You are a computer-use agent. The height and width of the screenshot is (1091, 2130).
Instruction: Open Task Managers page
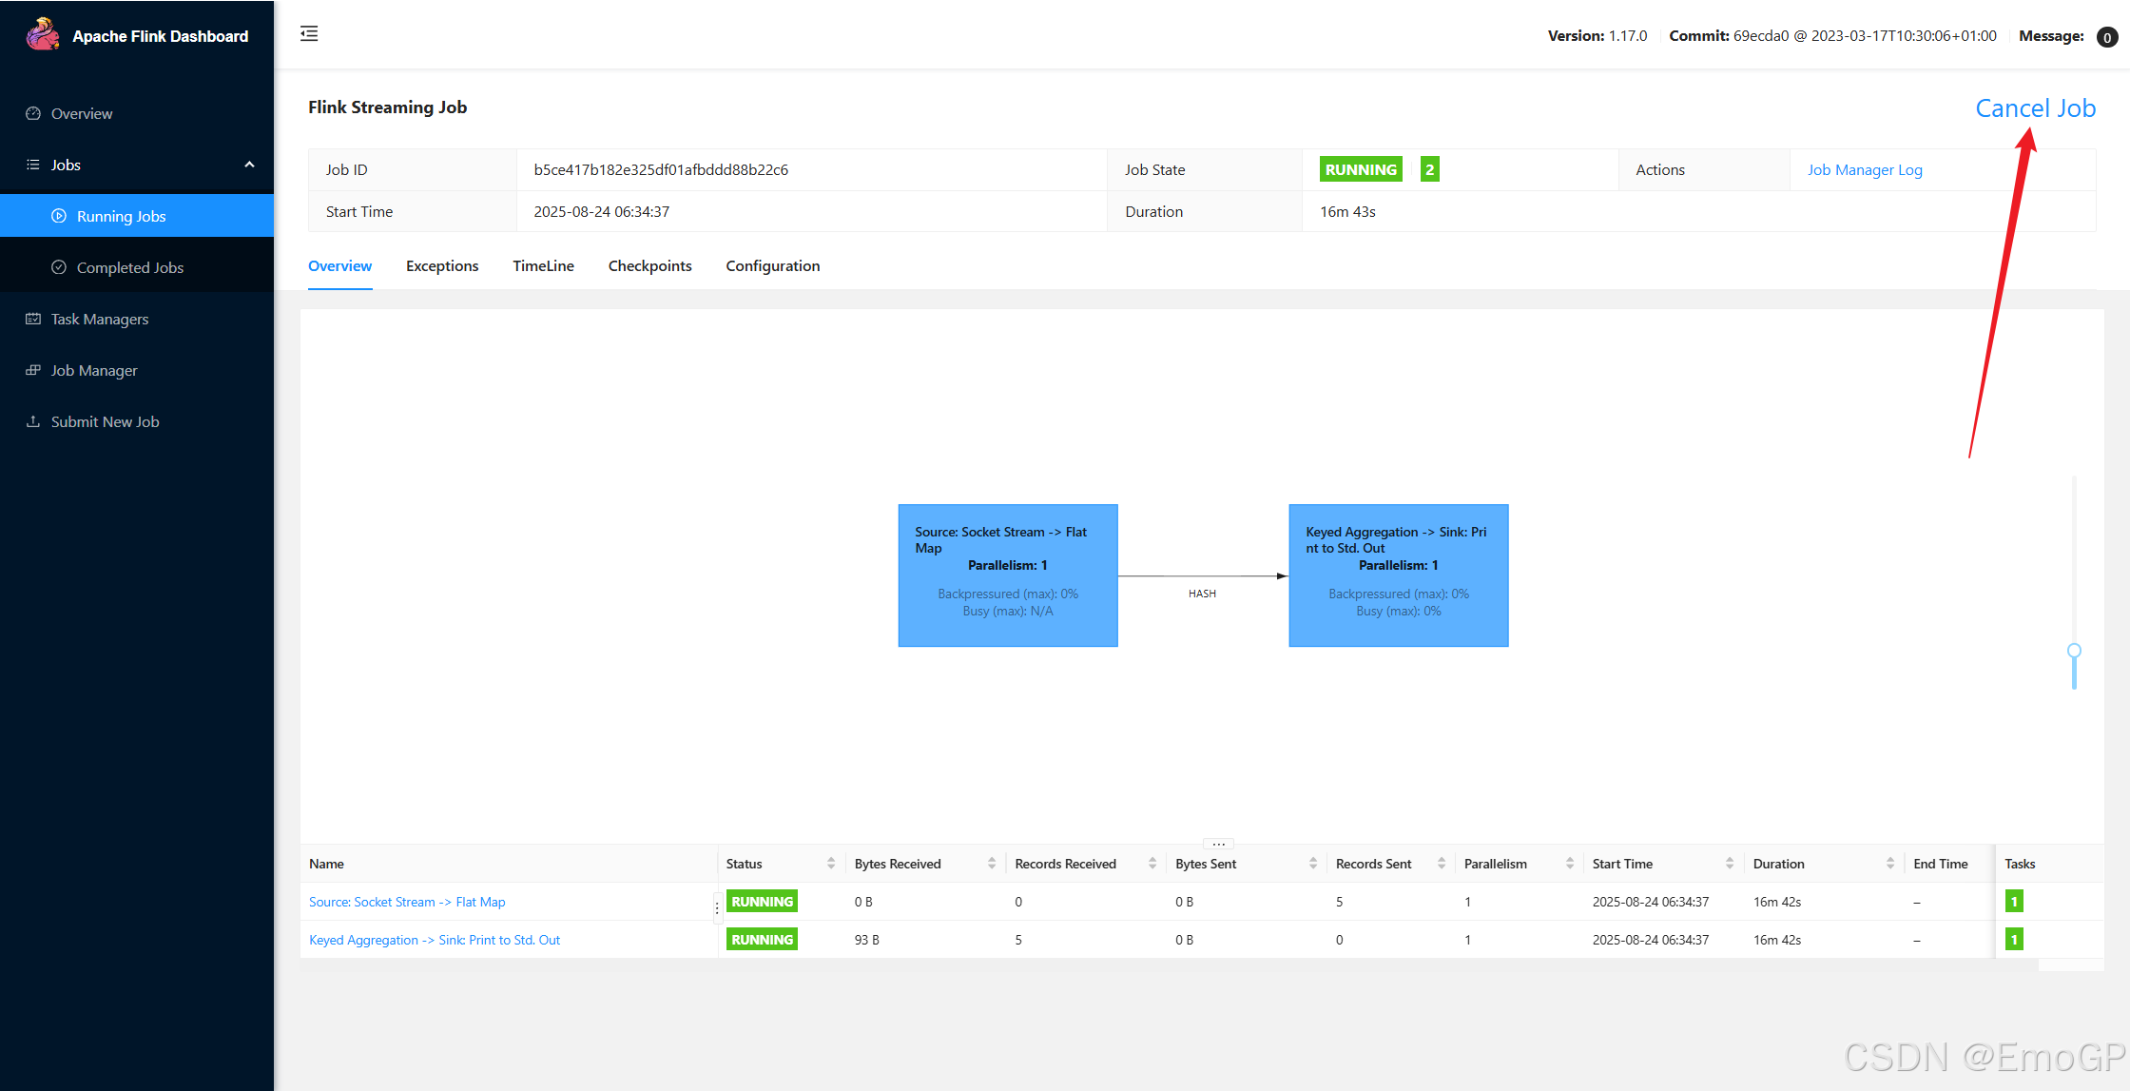tap(137, 319)
